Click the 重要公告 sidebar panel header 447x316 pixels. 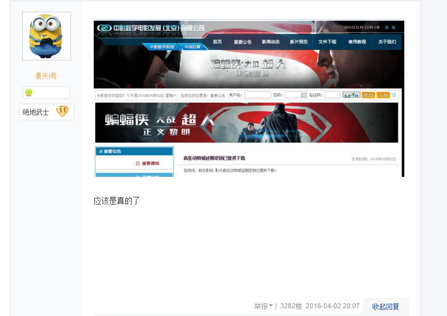(x=134, y=151)
